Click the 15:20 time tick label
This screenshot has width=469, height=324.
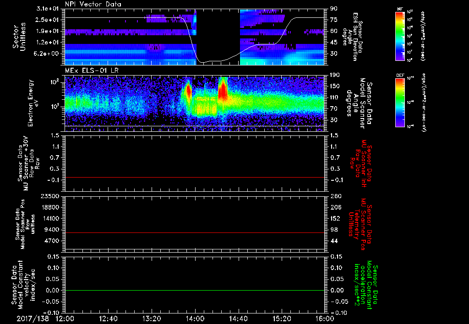point(282,319)
